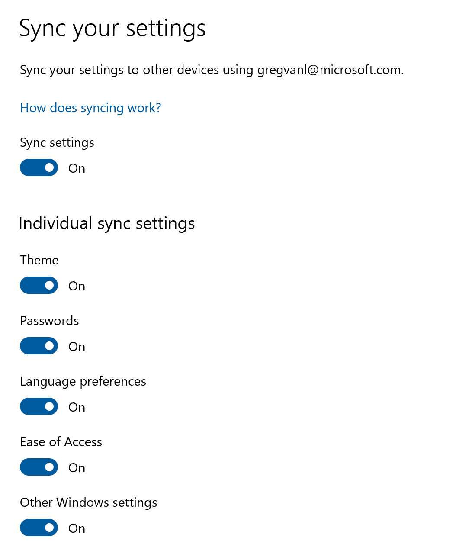This screenshot has width=459, height=557.
Task: Click the 'On' status beside Passwords toggle
Action: (x=77, y=347)
